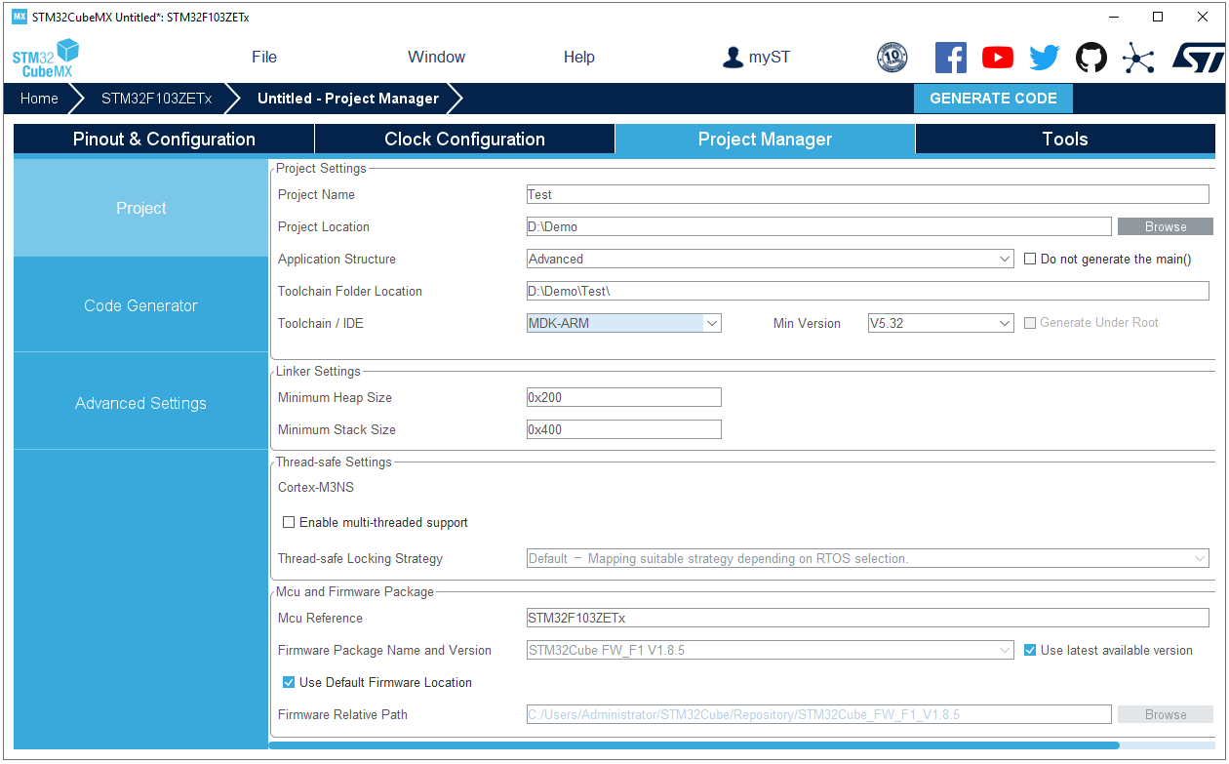Click the Minimum Heap Size field

click(x=623, y=397)
